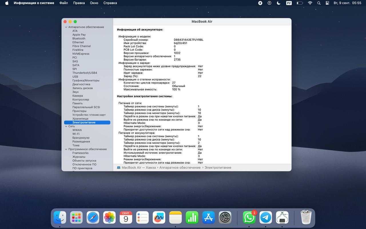Image resolution: width=366 pixels, height=229 pixels.
Task: Select Bluetooth in the sidebar
Action: pyautogui.click(x=79, y=38)
